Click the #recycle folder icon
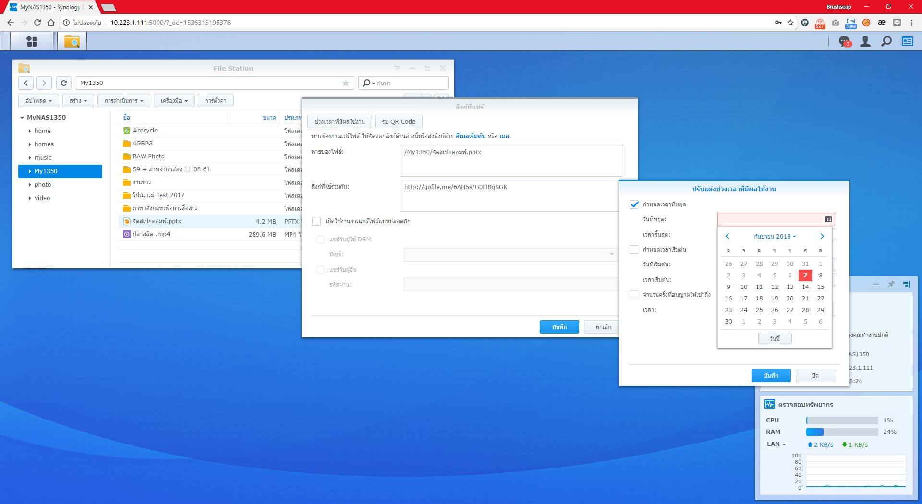The image size is (922, 504). [126, 131]
